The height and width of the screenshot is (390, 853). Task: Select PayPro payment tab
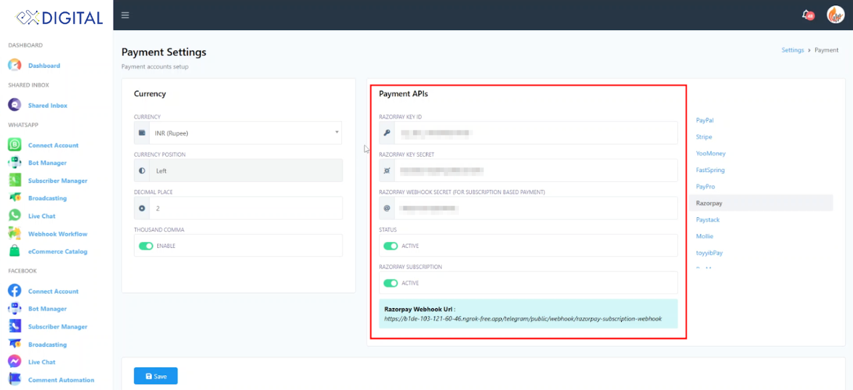click(x=706, y=187)
